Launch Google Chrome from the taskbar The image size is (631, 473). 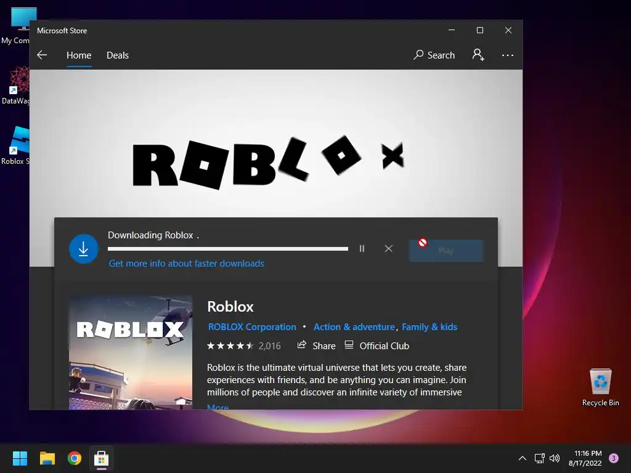click(x=75, y=458)
